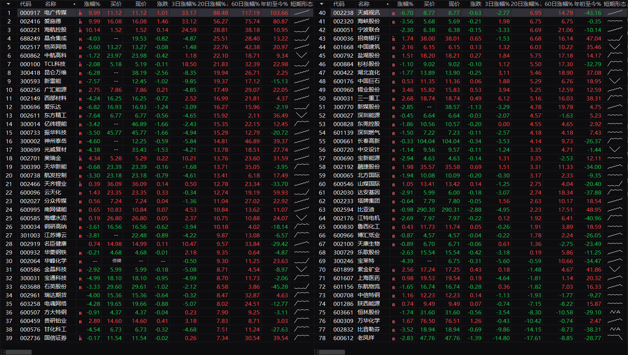
Task: Select stock code 000917
Action: click(30, 13)
